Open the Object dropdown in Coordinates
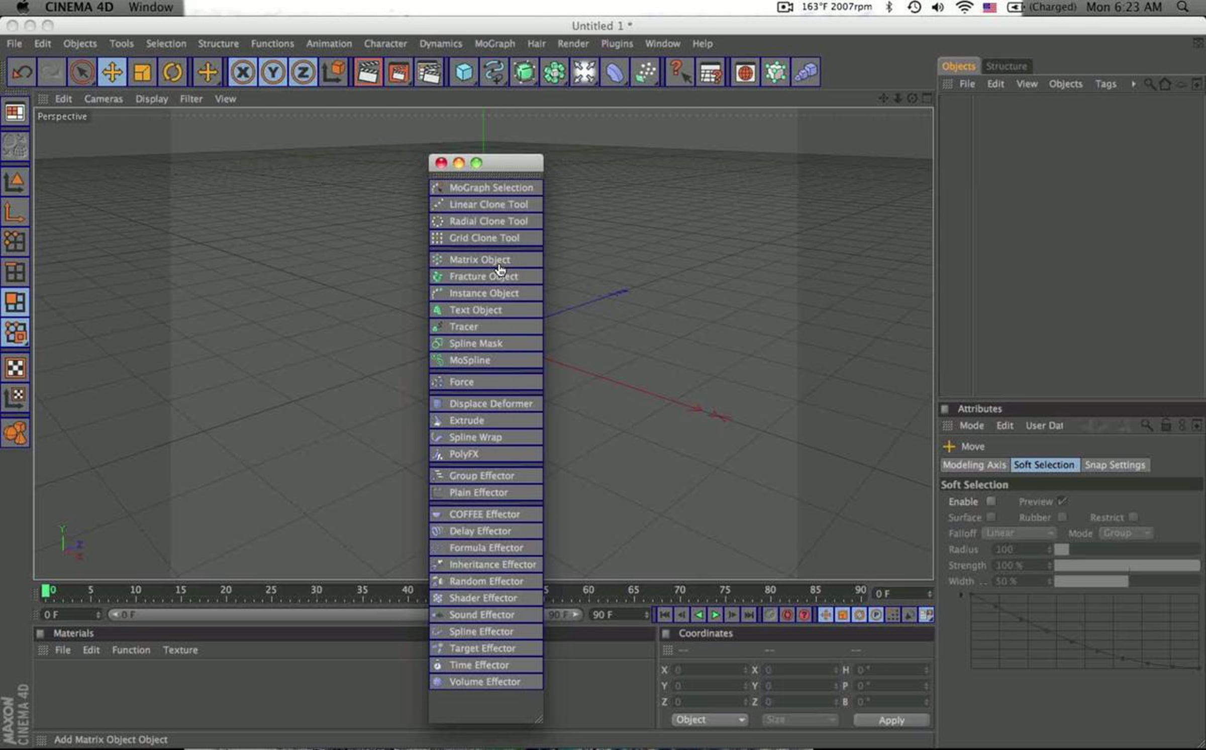This screenshot has height=750, width=1206. click(x=709, y=720)
